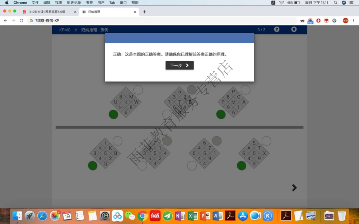Expand Chrome's three-dot menu
The image size is (359, 224).
(354, 20)
